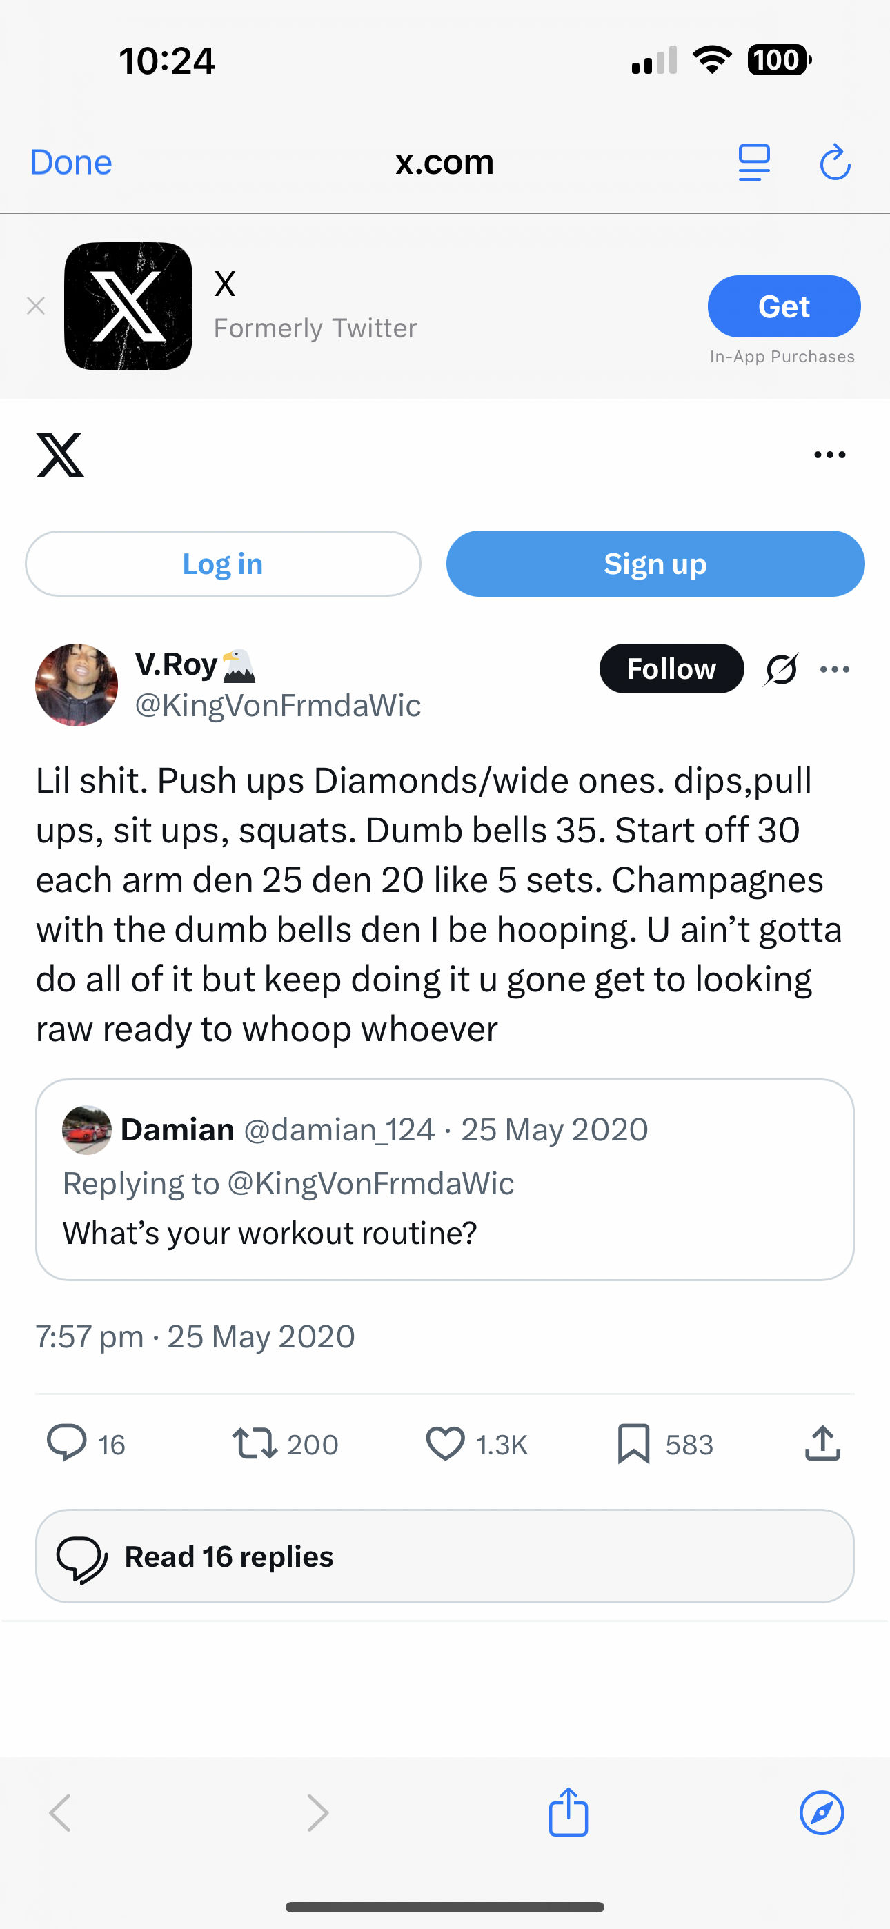890x1929 pixels.
Task: Like the tweet with heart icon
Action: pyautogui.click(x=445, y=1443)
